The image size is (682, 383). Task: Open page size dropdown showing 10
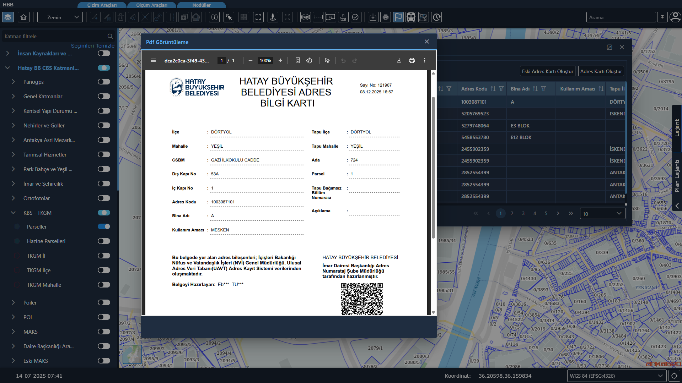point(602,213)
